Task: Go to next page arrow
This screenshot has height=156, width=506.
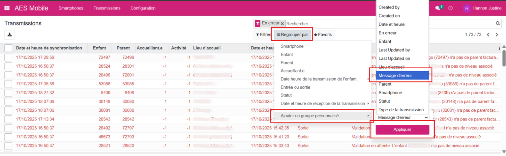Action: (x=497, y=35)
